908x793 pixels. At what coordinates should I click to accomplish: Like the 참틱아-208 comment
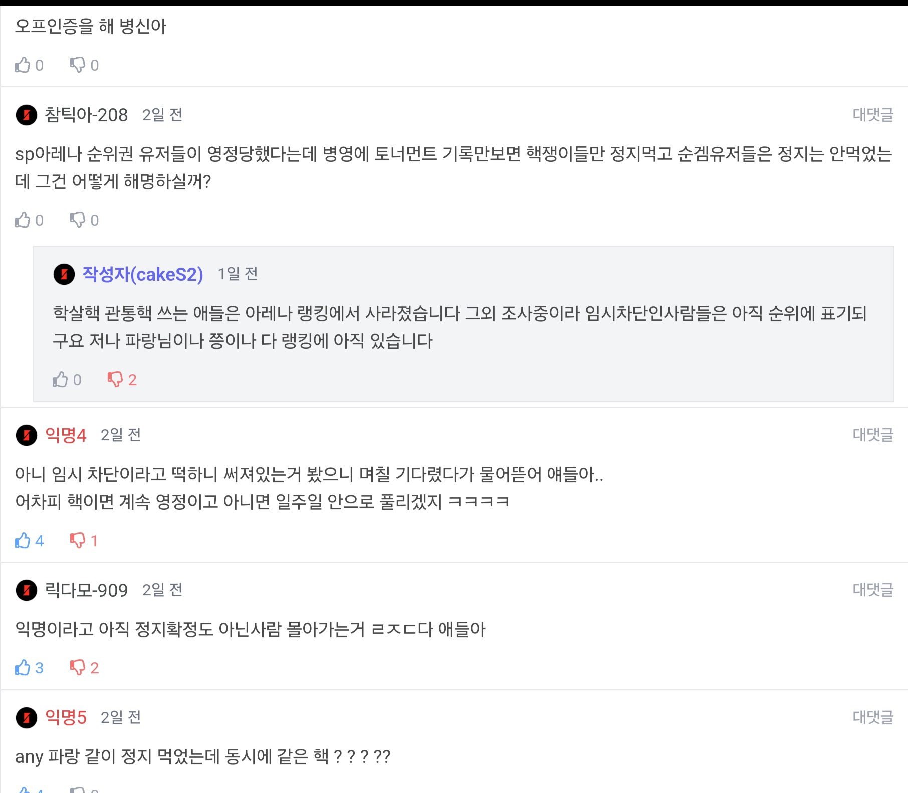pos(23,220)
